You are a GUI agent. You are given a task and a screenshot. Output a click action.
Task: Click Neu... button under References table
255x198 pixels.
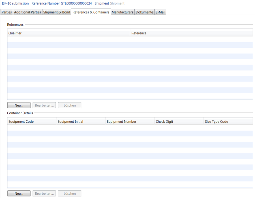19,105
